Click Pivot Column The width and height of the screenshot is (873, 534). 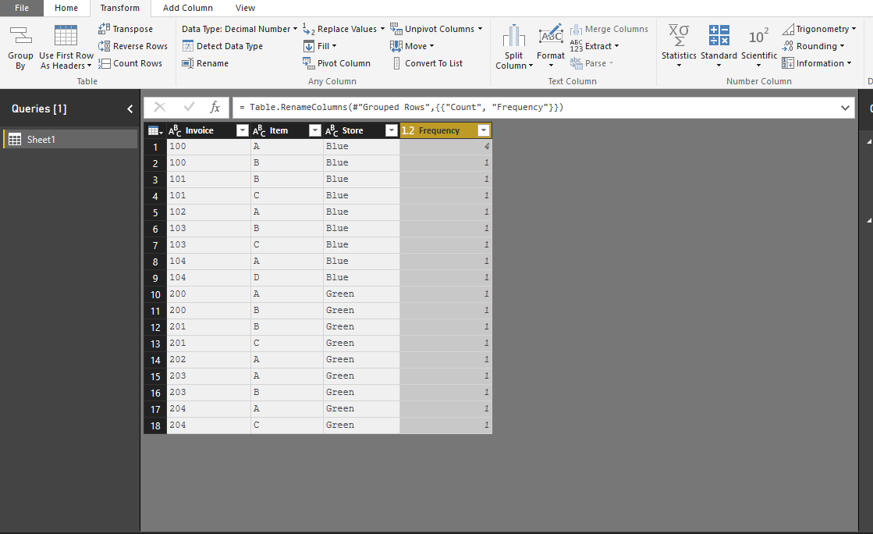click(x=336, y=63)
